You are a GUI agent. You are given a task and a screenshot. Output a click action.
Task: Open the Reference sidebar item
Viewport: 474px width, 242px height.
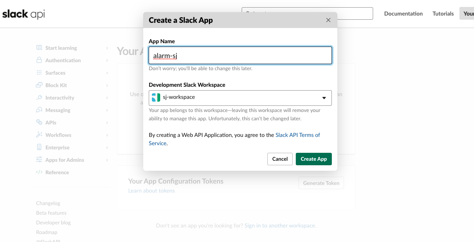57,173
